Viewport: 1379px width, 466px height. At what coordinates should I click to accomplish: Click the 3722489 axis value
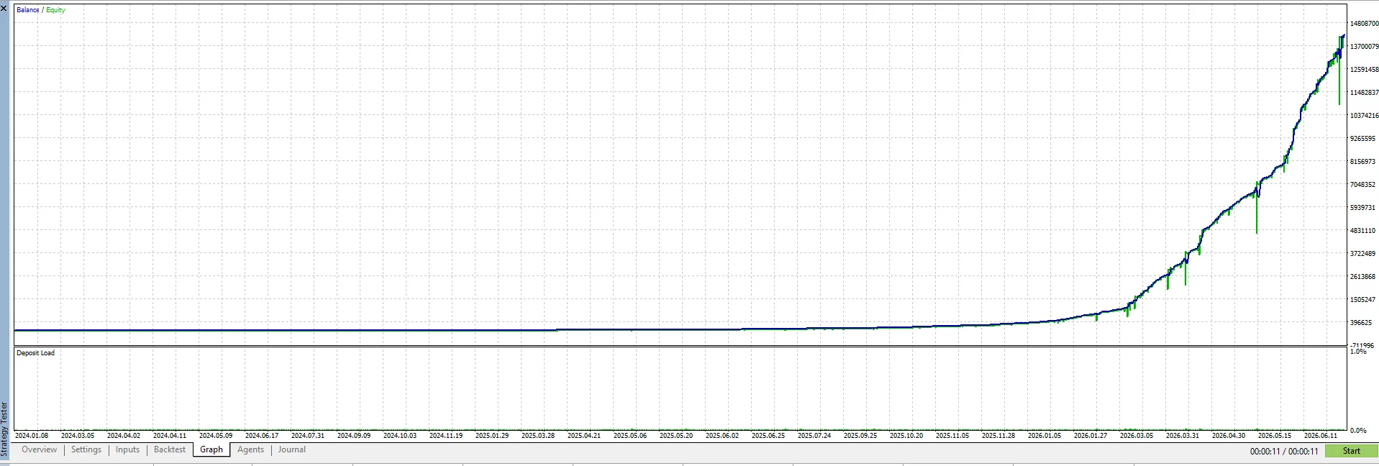click(1362, 254)
